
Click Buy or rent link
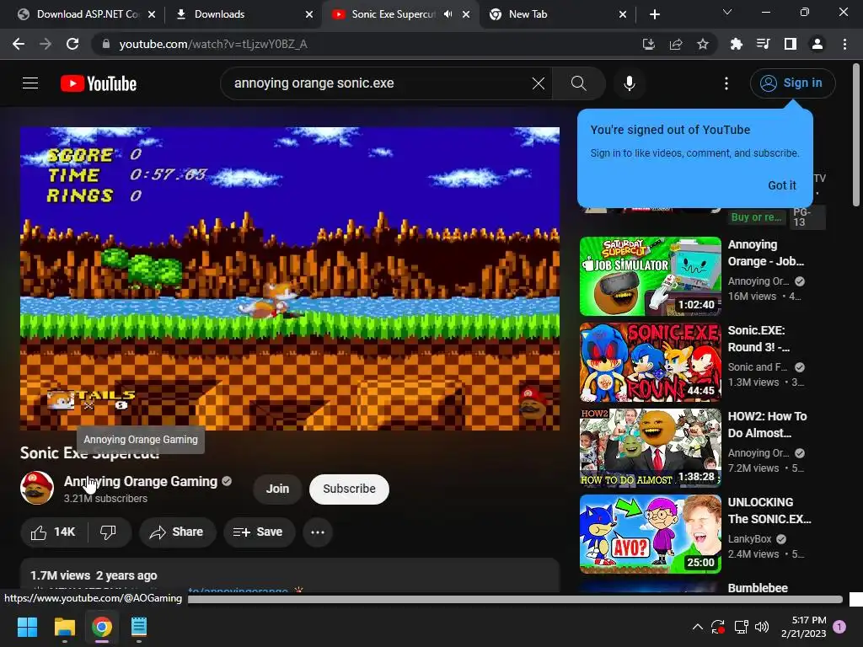click(x=756, y=217)
